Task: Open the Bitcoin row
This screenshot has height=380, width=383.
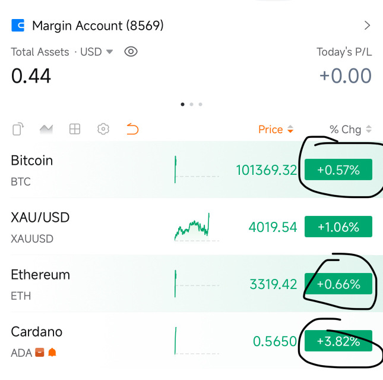Action: [x=89, y=170]
